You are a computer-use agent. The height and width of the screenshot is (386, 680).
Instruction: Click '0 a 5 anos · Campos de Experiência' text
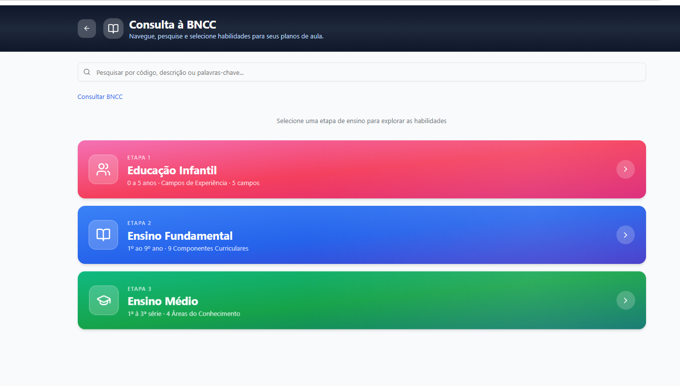coord(193,183)
